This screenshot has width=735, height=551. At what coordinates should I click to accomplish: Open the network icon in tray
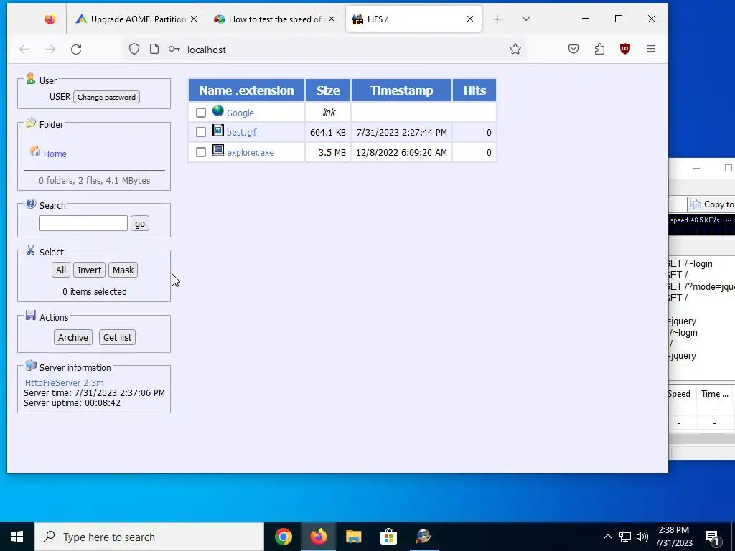[x=625, y=537]
